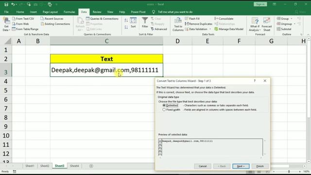Open wizard help question mark

(255, 81)
